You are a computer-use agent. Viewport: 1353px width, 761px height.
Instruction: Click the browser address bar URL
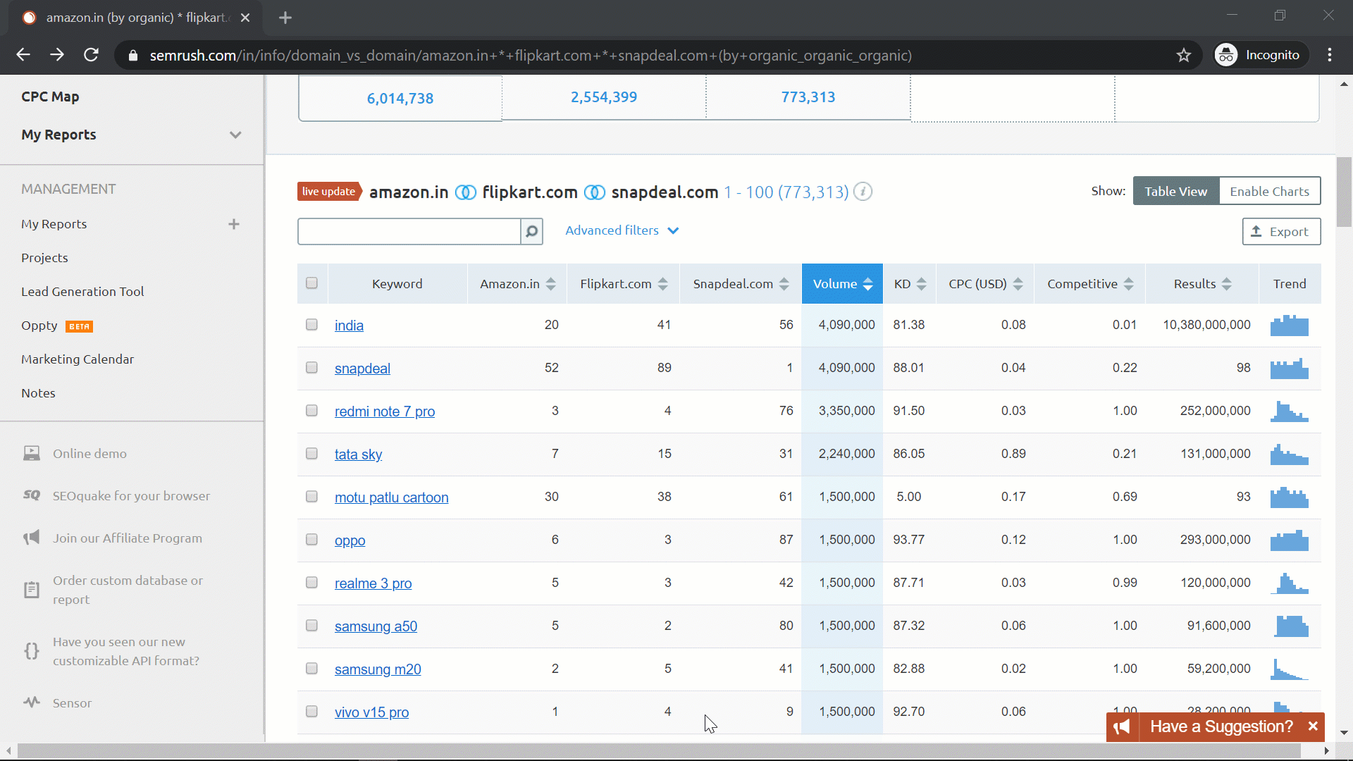pos(531,56)
